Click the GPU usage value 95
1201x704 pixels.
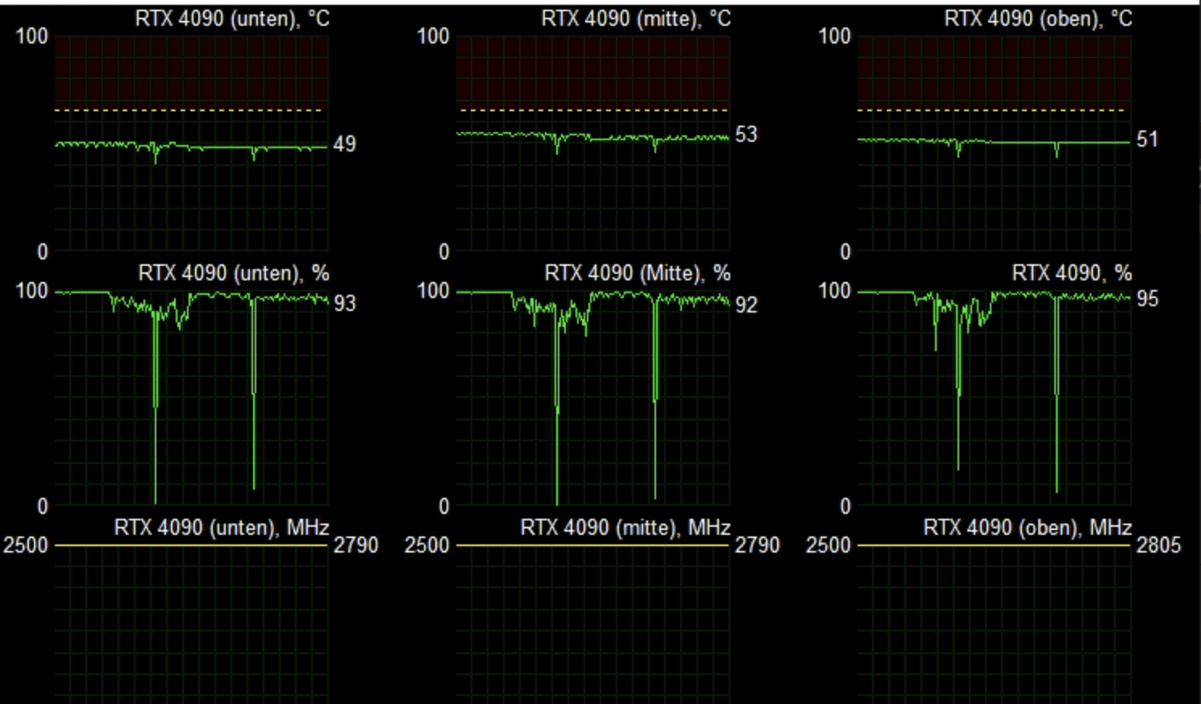click(1147, 299)
